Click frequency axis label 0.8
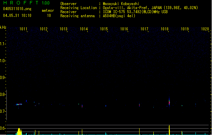This screenshot has height=135, width=212. (x=3, y=94)
